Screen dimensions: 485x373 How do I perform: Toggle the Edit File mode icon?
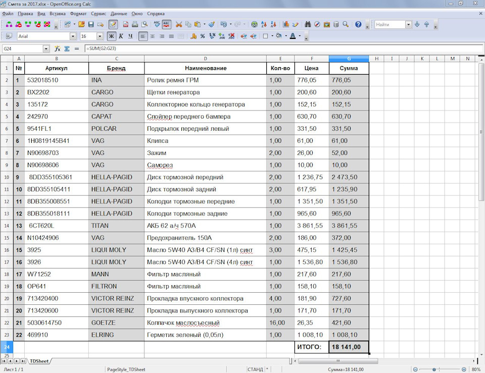coord(113,24)
